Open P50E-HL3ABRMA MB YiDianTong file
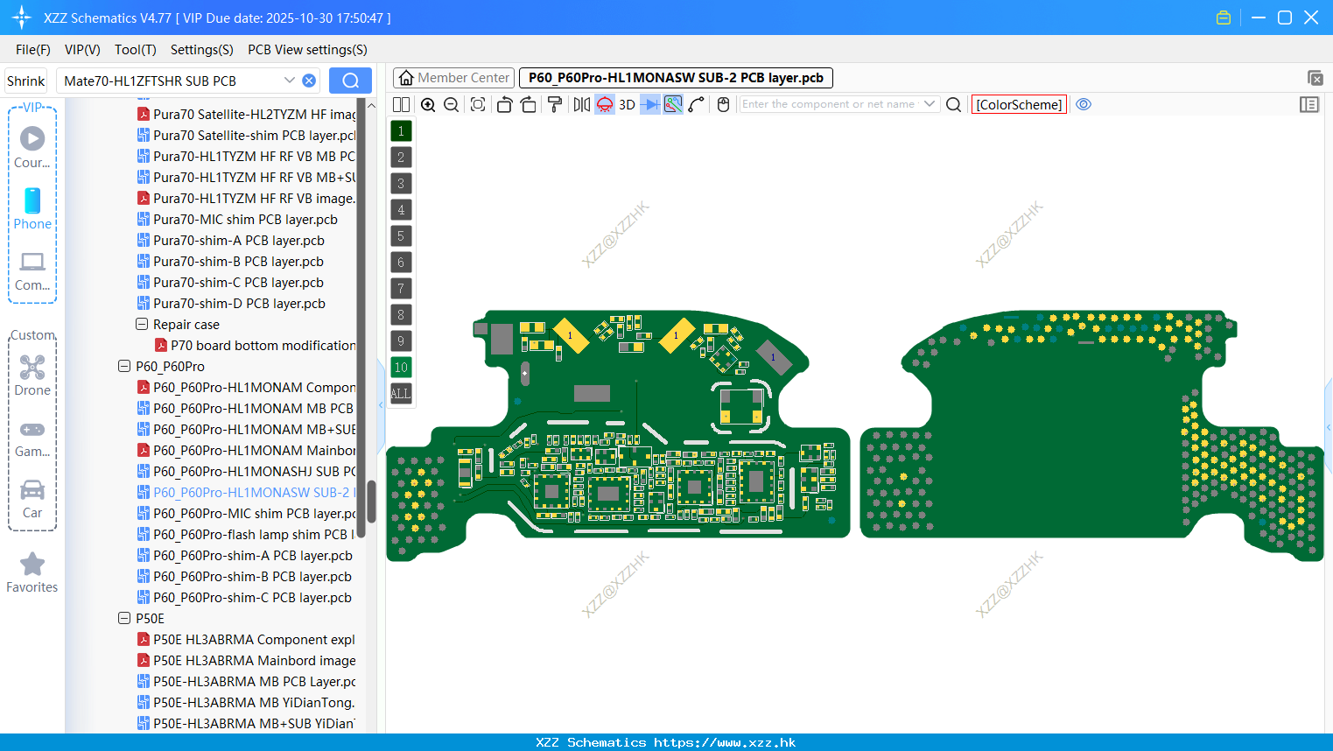Image resolution: width=1333 pixels, height=751 pixels. 247,703
